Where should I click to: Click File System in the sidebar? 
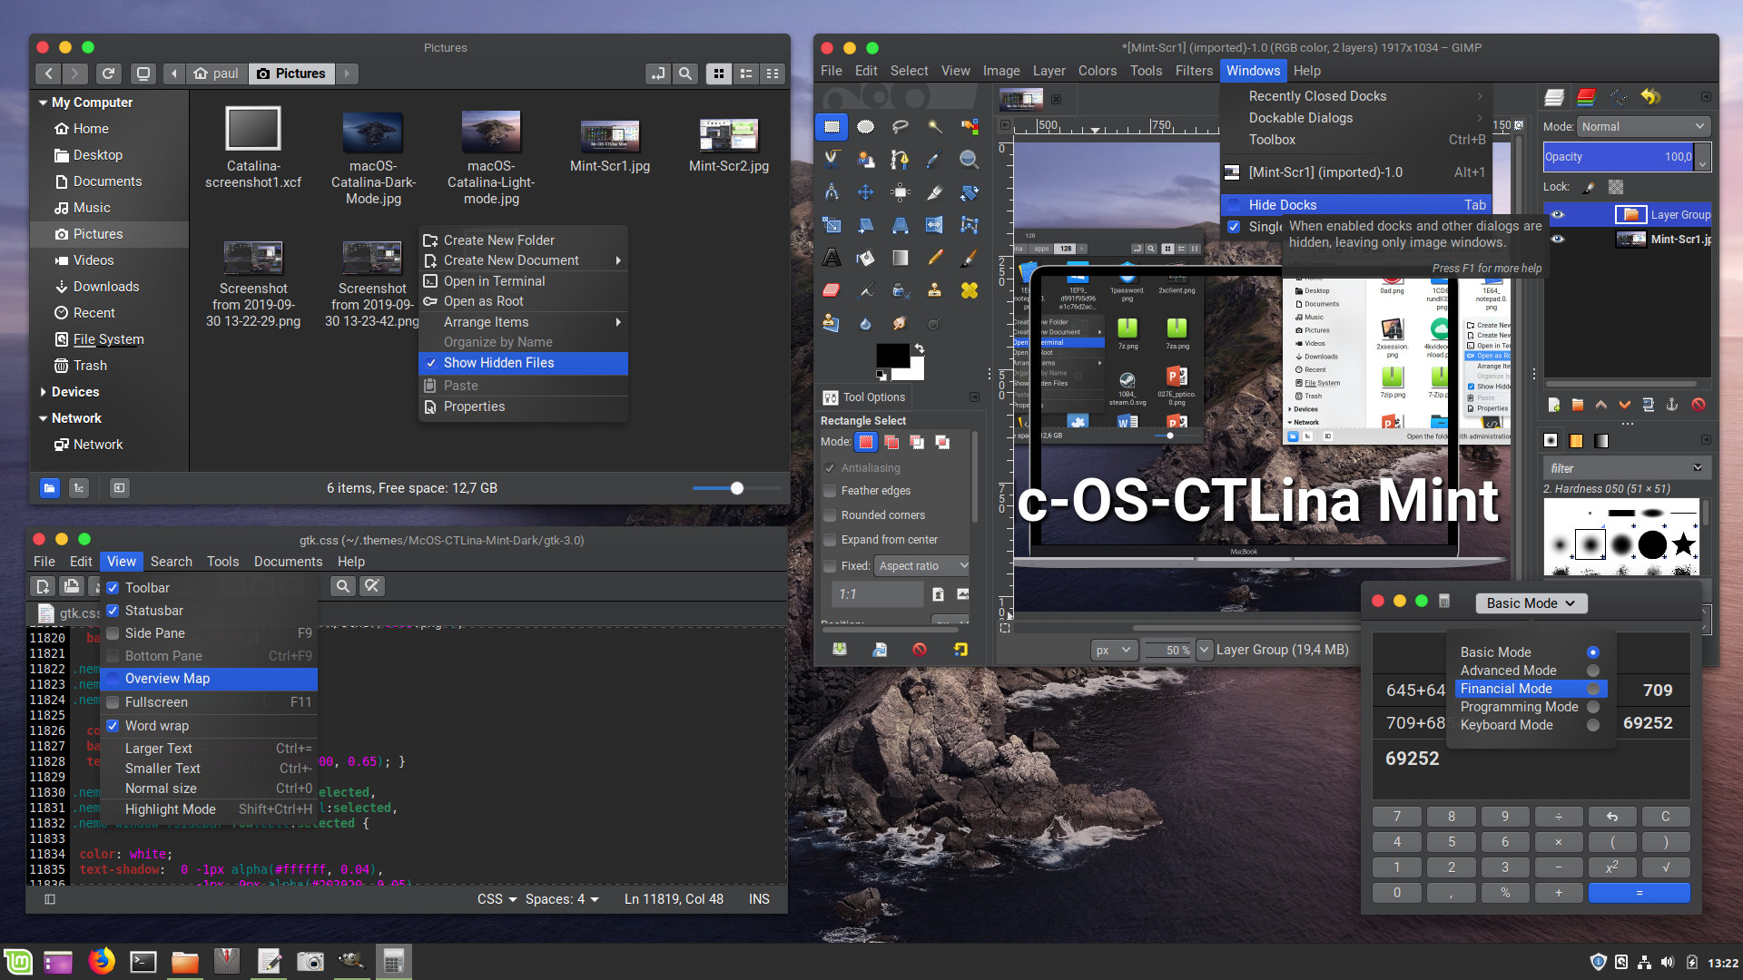[x=108, y=339]
